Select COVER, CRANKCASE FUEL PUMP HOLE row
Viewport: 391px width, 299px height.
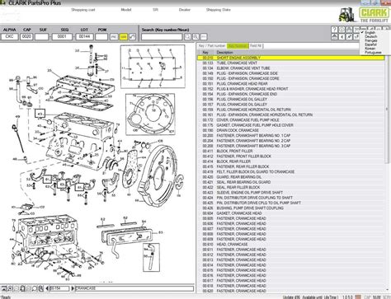291,120
